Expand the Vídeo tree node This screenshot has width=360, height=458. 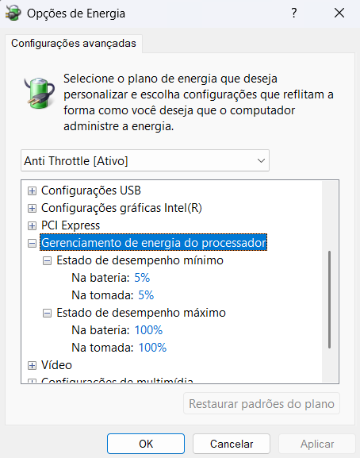point(32,365)
